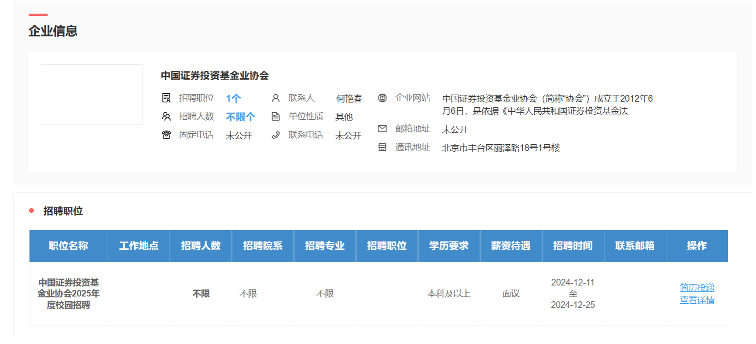Click the 招聘专业 column header

point(325,246)
